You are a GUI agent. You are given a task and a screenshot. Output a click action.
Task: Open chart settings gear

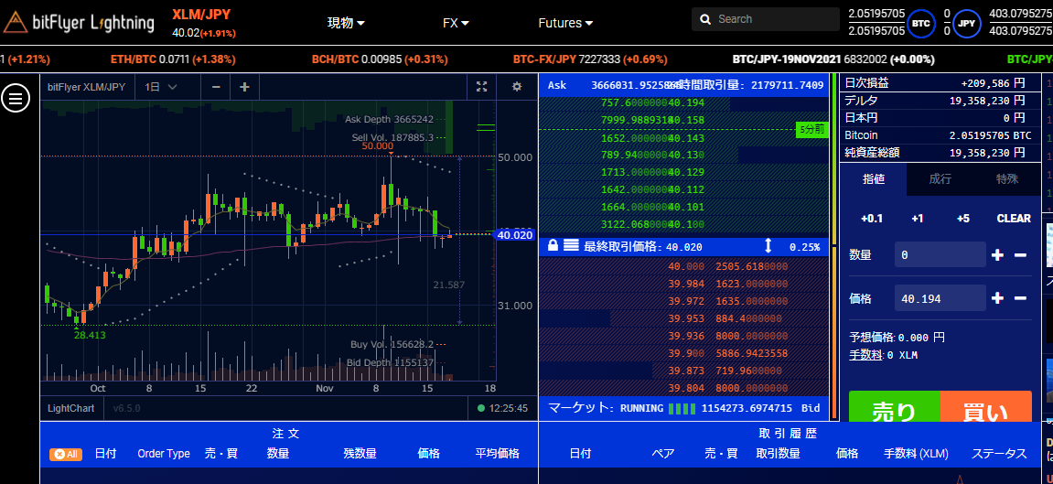pos(516,87)
